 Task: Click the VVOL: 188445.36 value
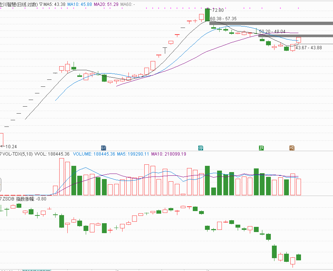[x=52, y=154]
